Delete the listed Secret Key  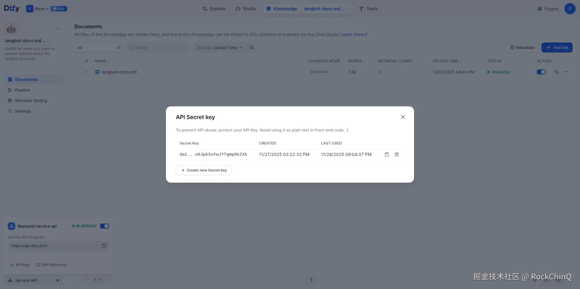[396, 154]
